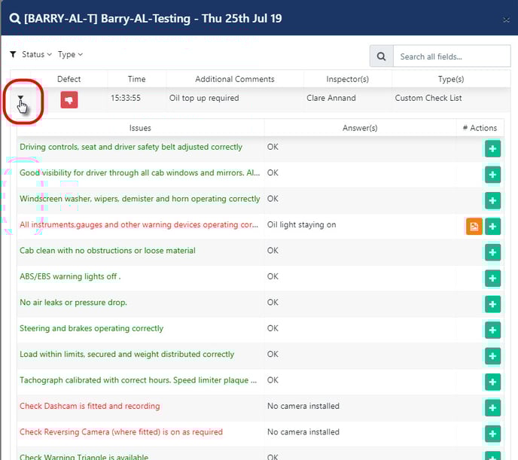Select 'ABS/EBS warning lights off' issue
This screenshot has height=460, width=518.
point(70,276)
